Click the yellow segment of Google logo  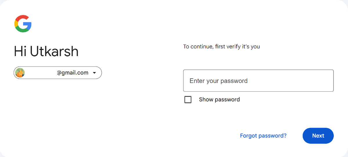tap(16, 24)
